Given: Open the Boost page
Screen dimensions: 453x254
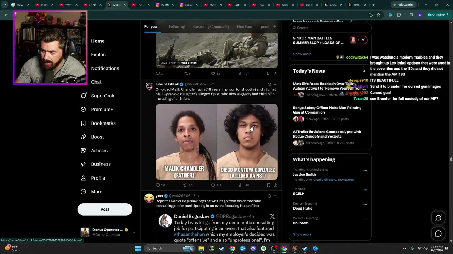Looking at the screenshot, I should pyautogui.click(x=92, y=137).
